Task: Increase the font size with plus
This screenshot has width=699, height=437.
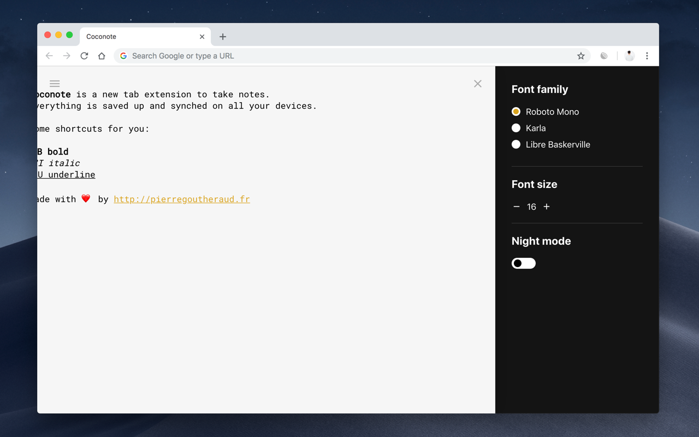Action: pyautogui.click(x=547, y=206)
